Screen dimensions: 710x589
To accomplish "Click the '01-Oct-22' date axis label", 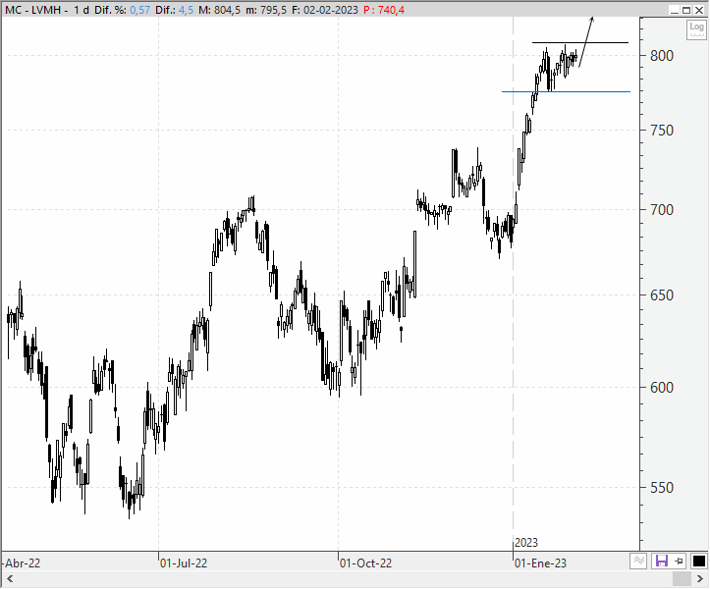I will (365, 563).
